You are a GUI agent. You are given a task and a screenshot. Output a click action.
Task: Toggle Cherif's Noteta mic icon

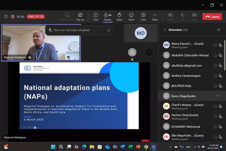coord(220,106)
